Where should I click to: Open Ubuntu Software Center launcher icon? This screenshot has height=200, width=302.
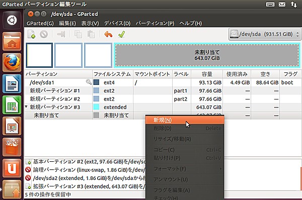[12, 147]
